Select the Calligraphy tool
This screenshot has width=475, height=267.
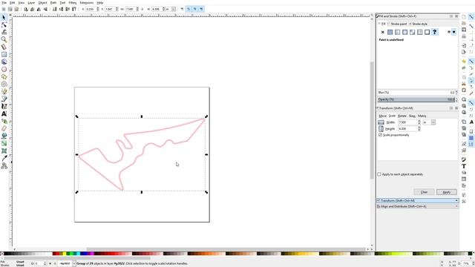[4, 106]
